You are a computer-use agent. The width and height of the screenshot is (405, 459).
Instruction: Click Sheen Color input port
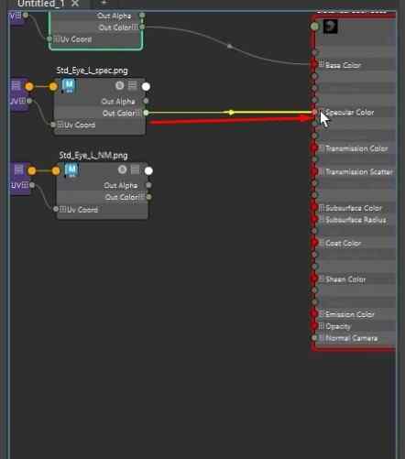(x=314, y=279)
